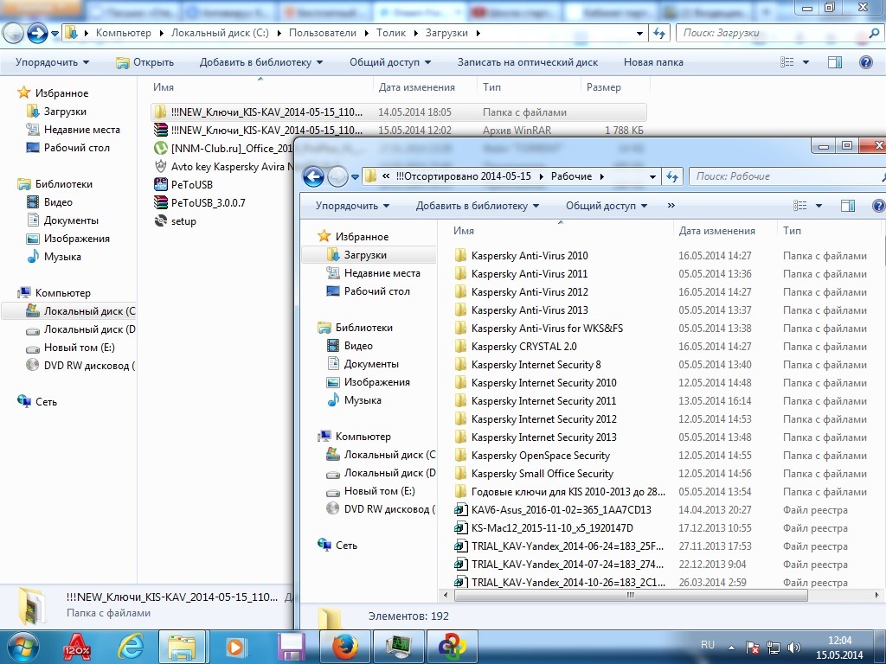Select the [NNM-Club.ru]_Office torrent file
The image size is (886, 664).
pos(224,149)
